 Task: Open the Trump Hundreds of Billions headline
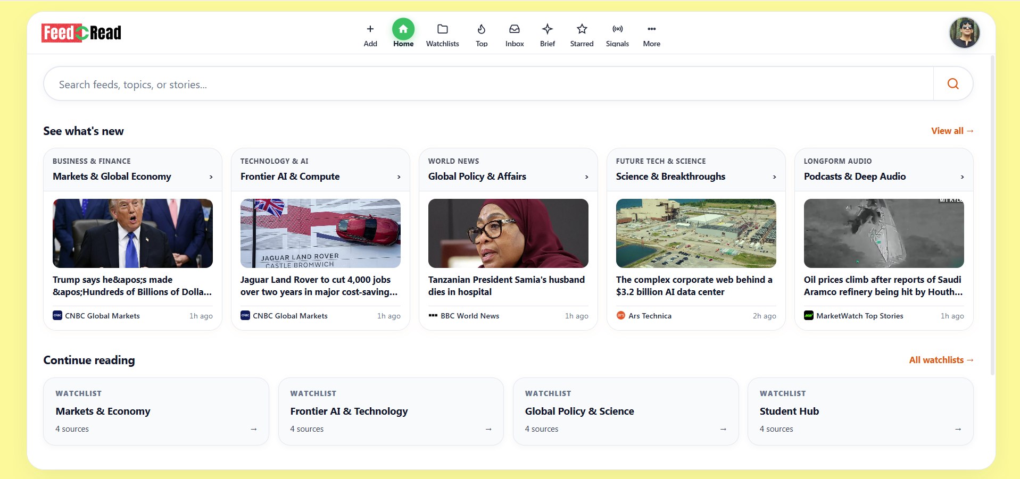point(132,285)
